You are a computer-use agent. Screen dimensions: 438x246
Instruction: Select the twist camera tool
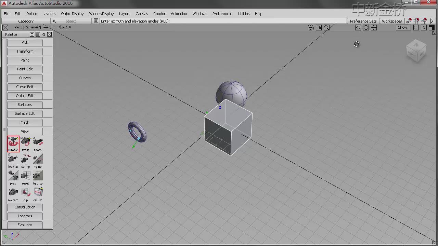(26, 144)
